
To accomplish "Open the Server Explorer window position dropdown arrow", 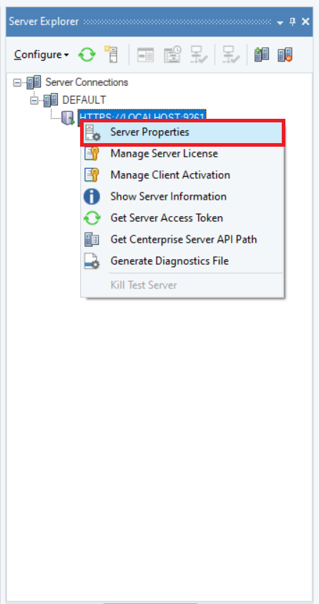I will tap(280, 22).
